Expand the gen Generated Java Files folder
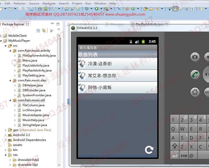Image resolution: width=209 pixels, height=168 pixels. click(6, 130)
